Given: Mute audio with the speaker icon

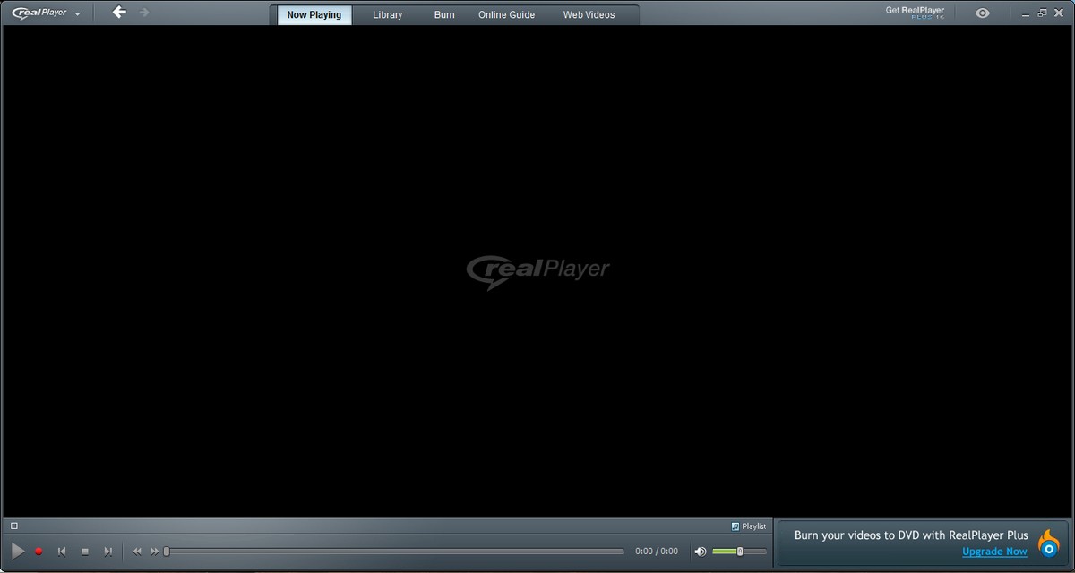Looking at the screenshot, I should (x=700, y=552).
